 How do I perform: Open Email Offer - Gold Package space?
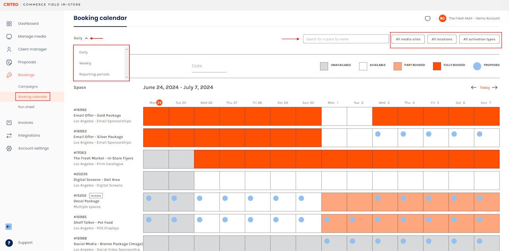(x=97, y=115)
